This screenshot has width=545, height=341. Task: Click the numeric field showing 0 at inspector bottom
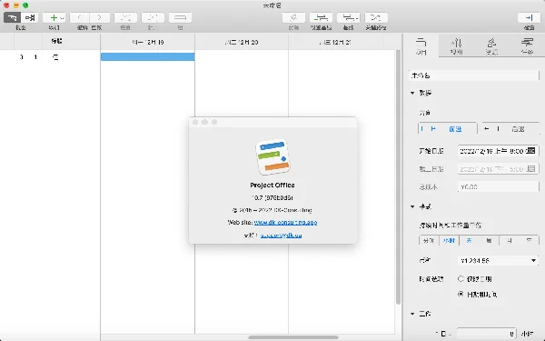(486, 334)
